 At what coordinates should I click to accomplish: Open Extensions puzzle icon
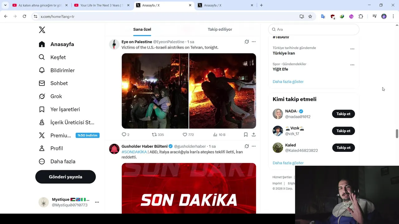pyautogui.click(x=361, y=16)
